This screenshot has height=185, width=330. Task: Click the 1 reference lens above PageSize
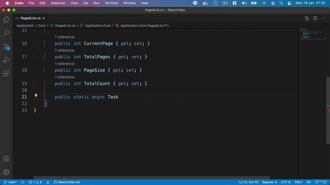(x=64, y=64)
